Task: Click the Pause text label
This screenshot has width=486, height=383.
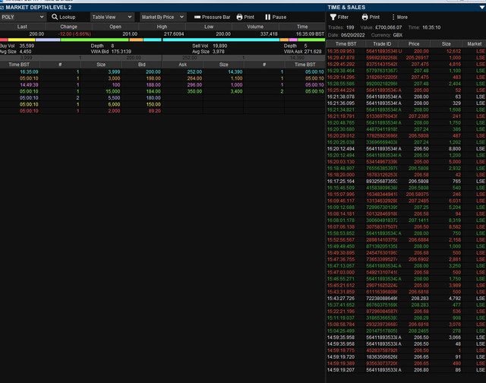Action: [x=279, y=17]
